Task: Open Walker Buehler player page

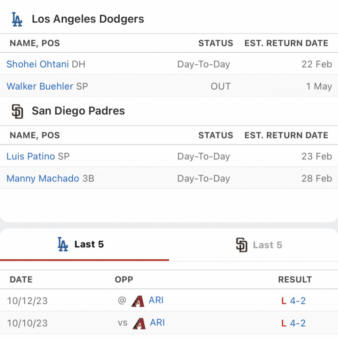Action: (40, 86)
